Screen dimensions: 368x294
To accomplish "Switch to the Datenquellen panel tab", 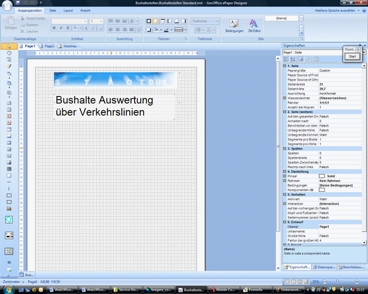I will coord(324,267).
